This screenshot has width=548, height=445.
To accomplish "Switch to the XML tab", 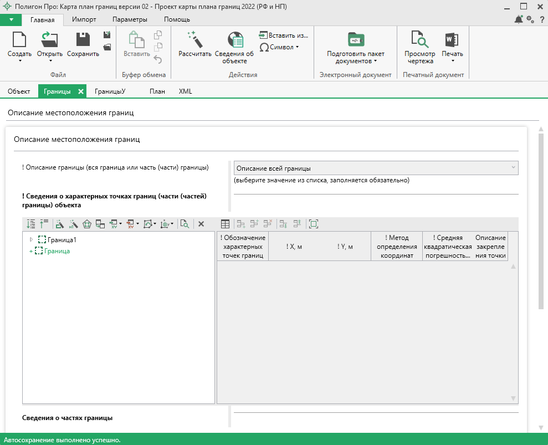I will [x=185, y=91].
